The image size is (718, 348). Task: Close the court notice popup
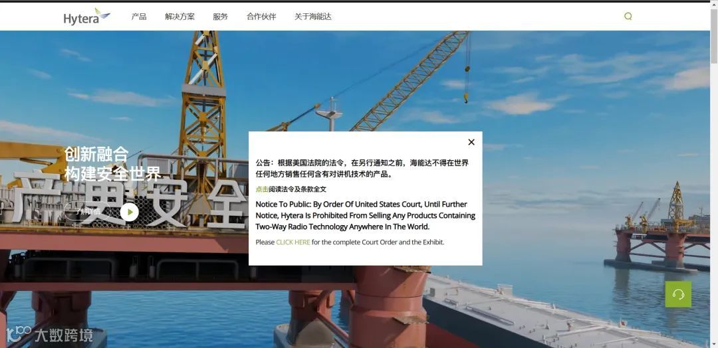coord(471,142)
